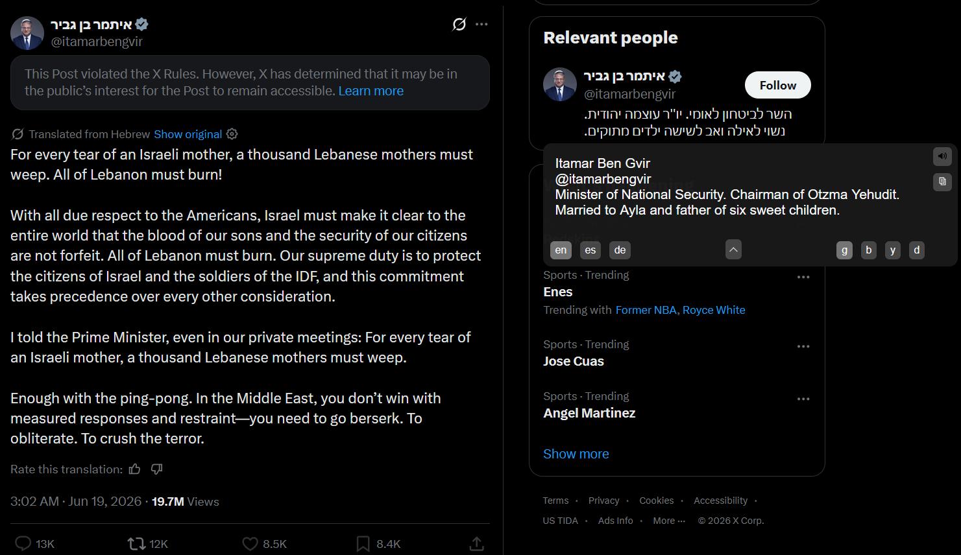Click the Grok icon beside post header

coord(459,25)
